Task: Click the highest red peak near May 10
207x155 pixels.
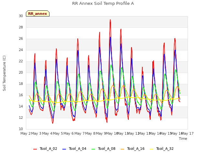Action: [x=110, y=20]
